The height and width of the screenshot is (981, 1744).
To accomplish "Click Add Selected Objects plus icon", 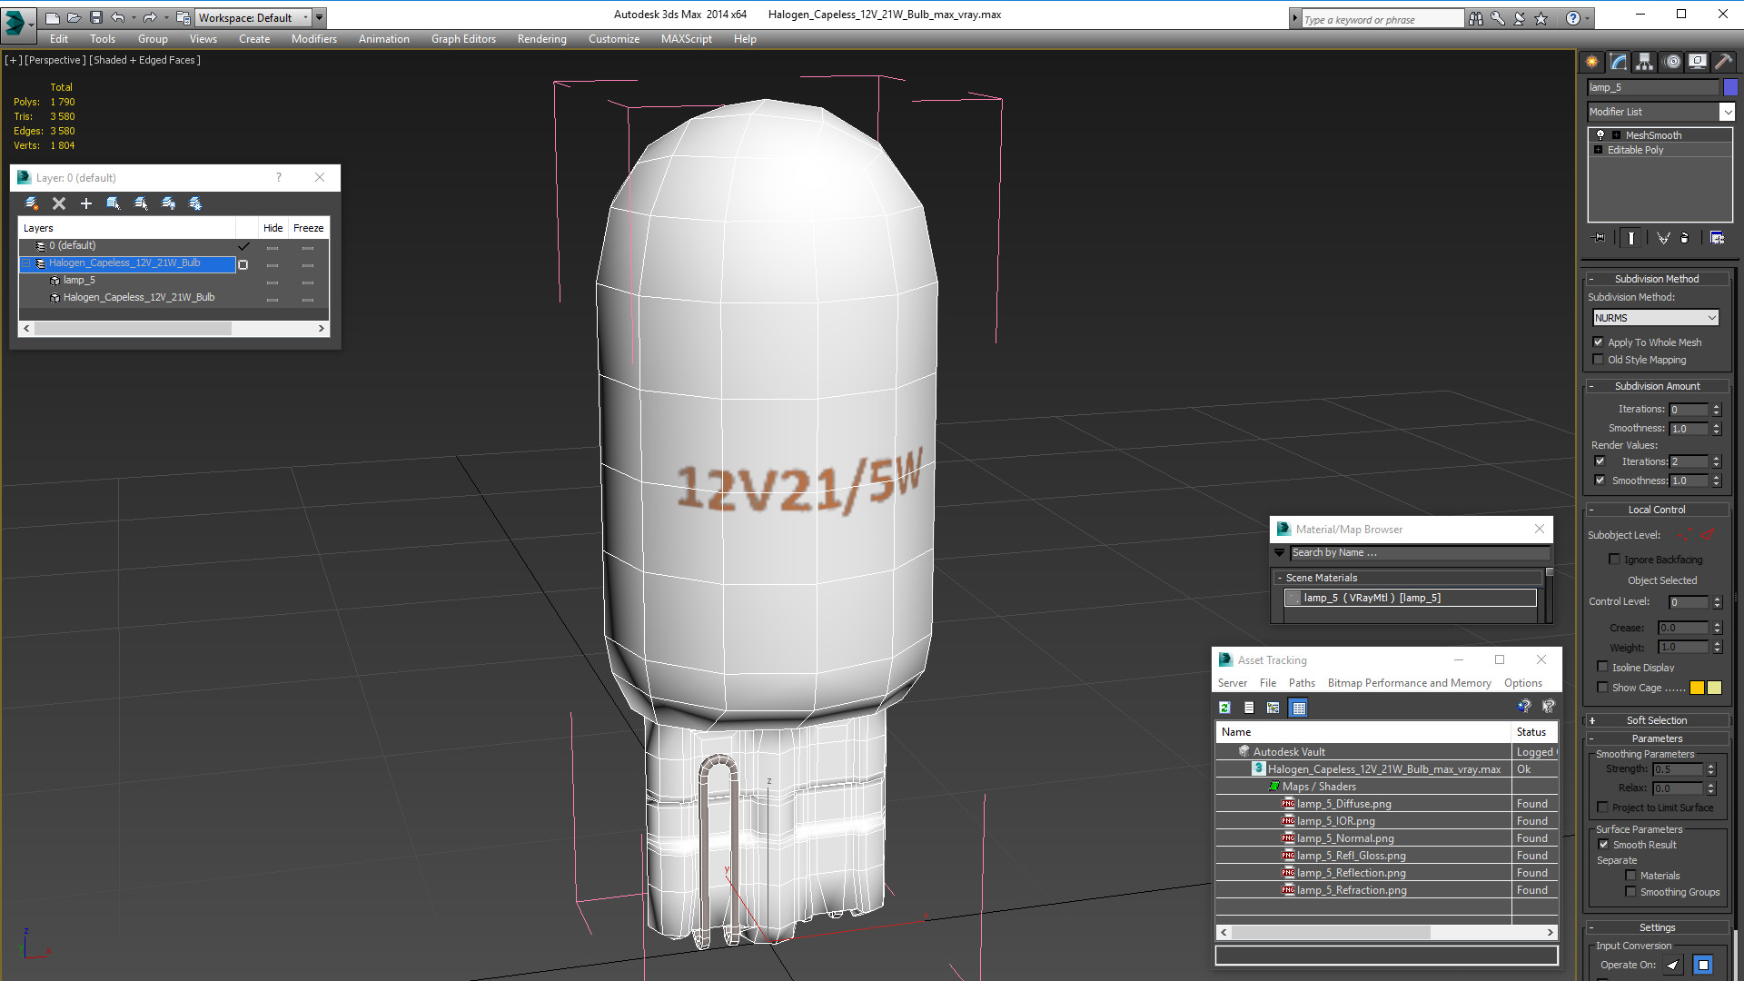I will point(86,203).
